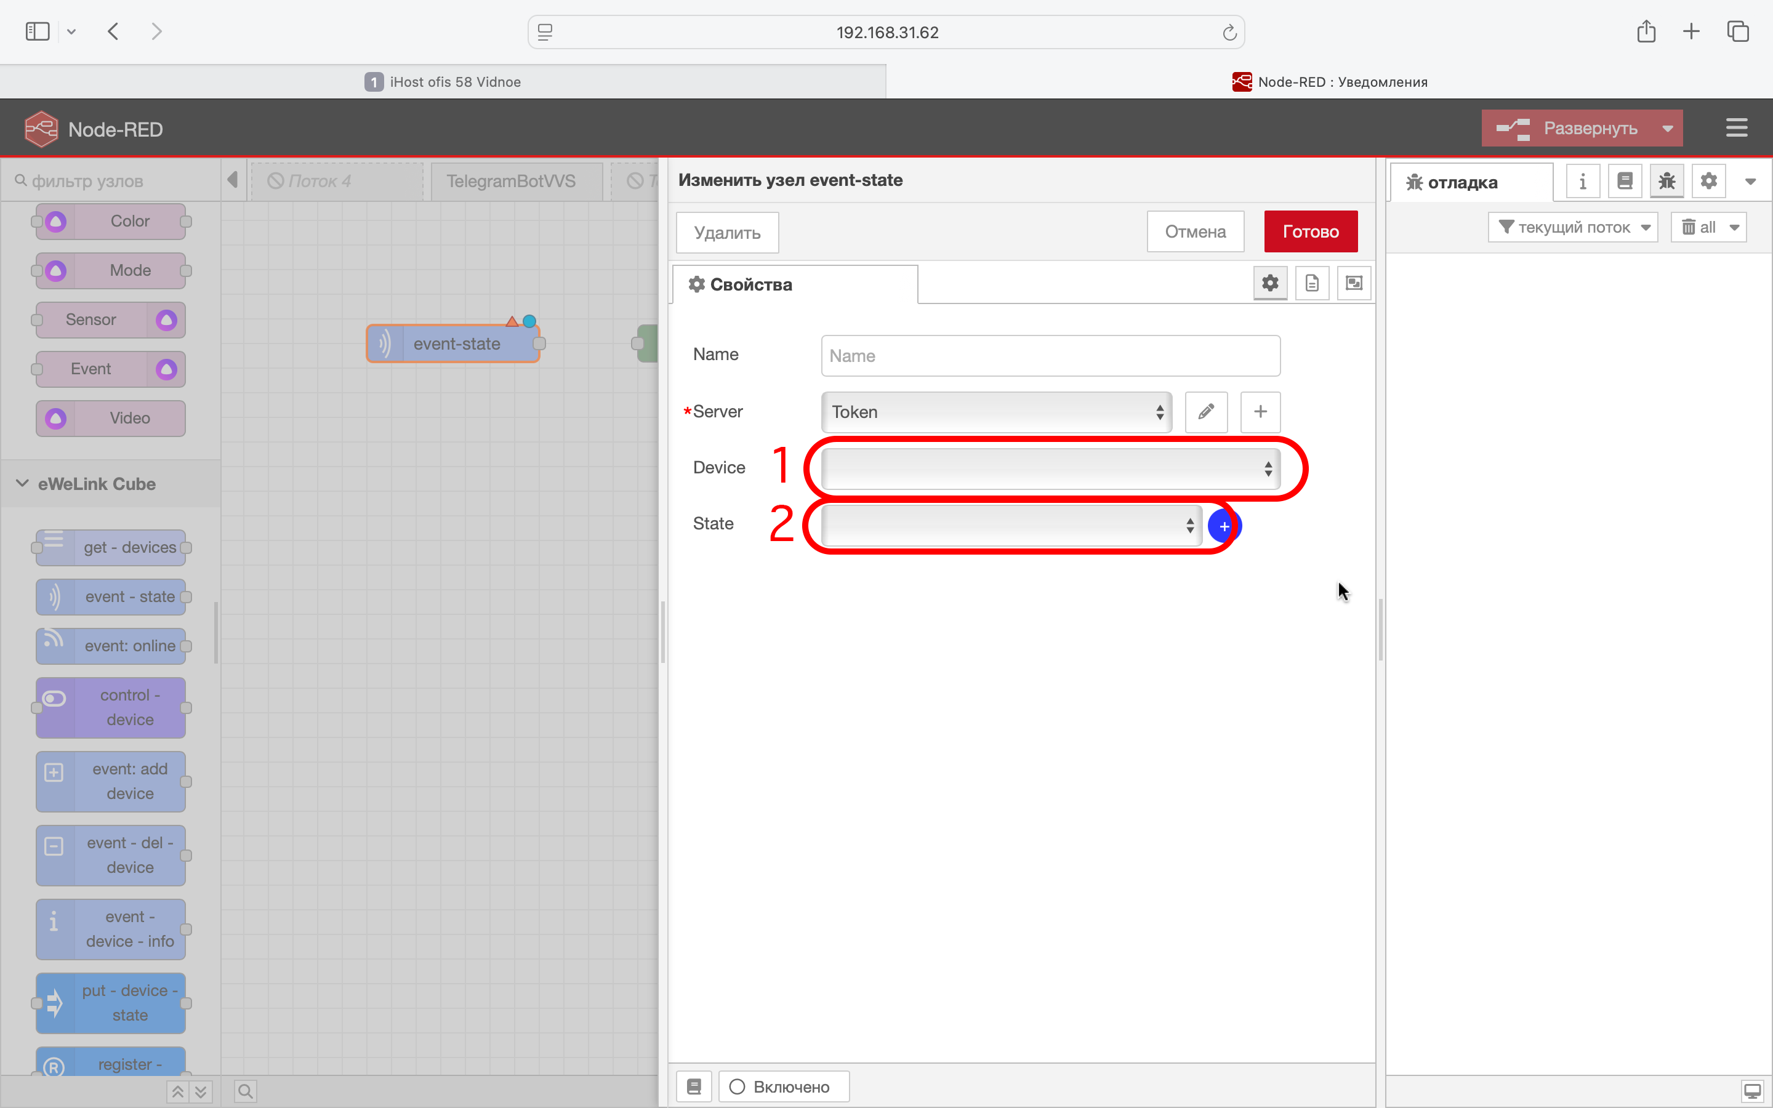
Task: Show info sidebar tab icon
Action: coord(1583,182)
